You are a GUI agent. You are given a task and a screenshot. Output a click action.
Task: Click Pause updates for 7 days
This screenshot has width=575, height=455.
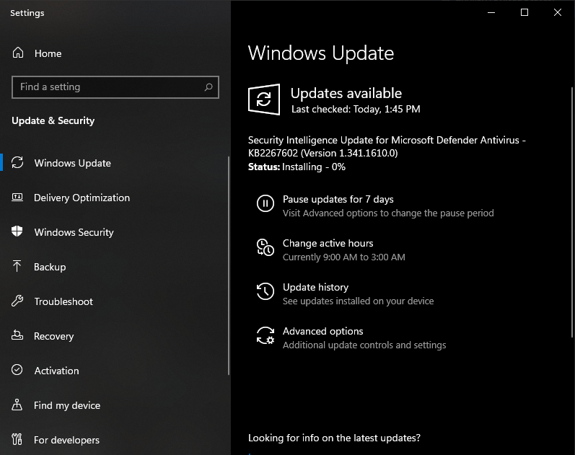pos(338,199)
